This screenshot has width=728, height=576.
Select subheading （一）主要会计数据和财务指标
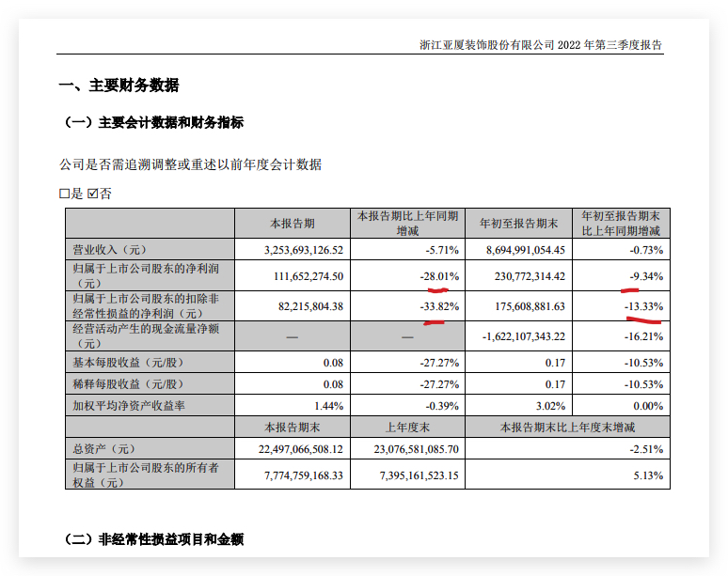(x=153, y=122)
